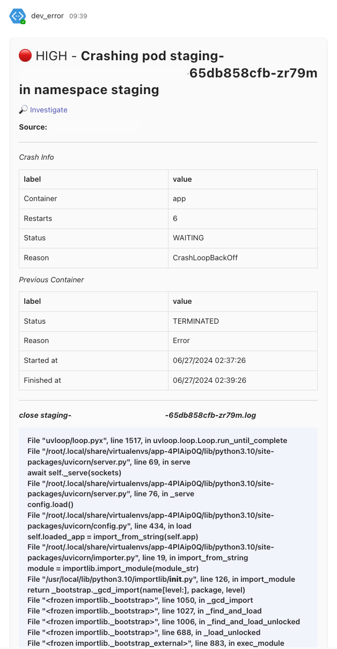Click the red HIGH severity circle icon
The width and height of the screenshot is (337, 649).
pyautogui.click(x=25, y=55)
